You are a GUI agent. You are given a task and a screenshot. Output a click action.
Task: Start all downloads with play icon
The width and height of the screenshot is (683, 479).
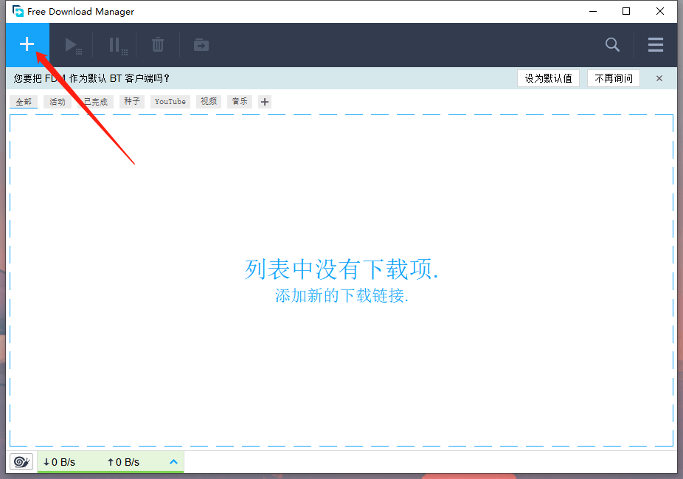pyautogui.click(x=73, y=45)
